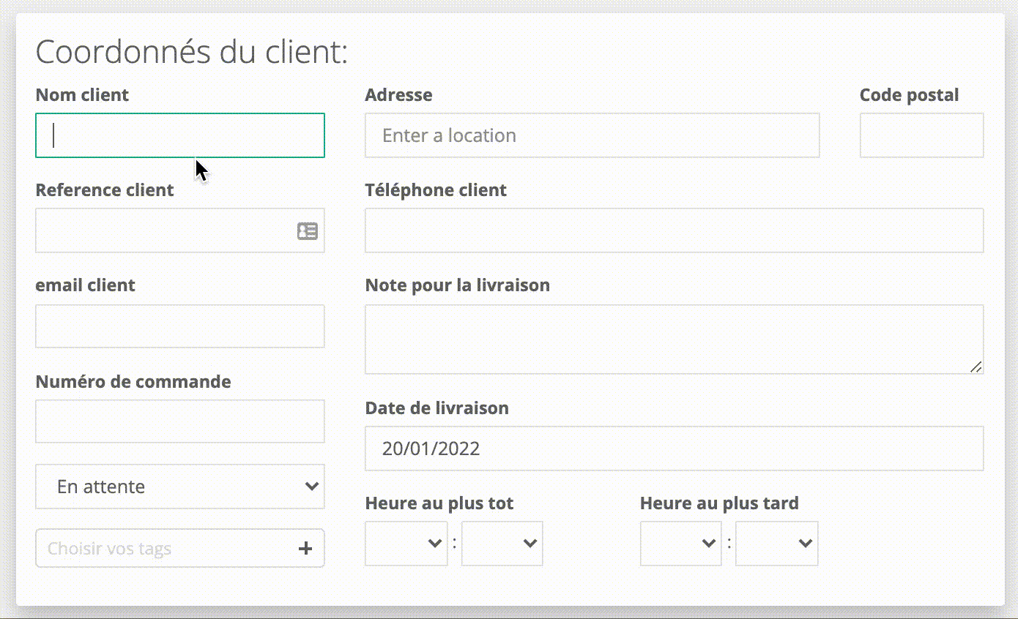Open the earliest minutes dropdown
This screenshot has width=1018, height=619.
(x=502, y=543)
